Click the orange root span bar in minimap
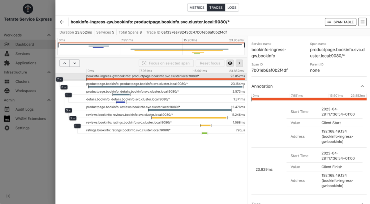Viewport: 370px width, 204px height. coord(151,43)
